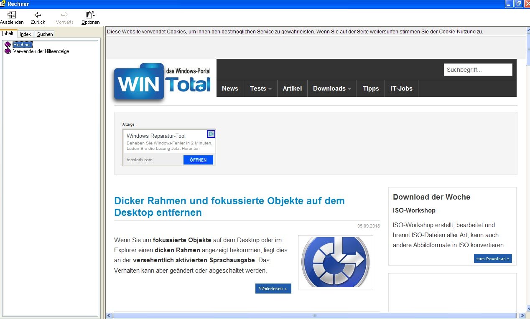Follow the Cookie-Nutzung link
This screenshot has width=530, height=319.
[x=457, y=32]
